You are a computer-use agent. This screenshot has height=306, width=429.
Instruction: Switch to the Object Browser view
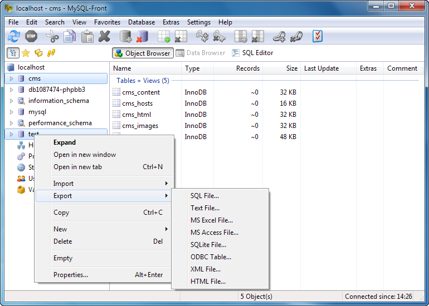point(143,53)
